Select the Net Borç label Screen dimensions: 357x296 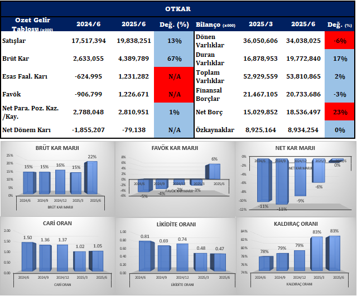[x=209, y=112]
